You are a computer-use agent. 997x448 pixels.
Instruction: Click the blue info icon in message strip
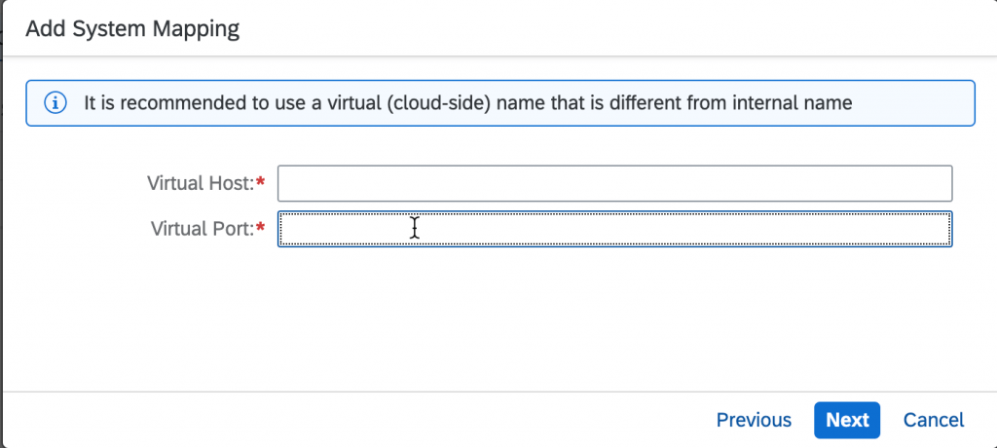coord(55,102)
